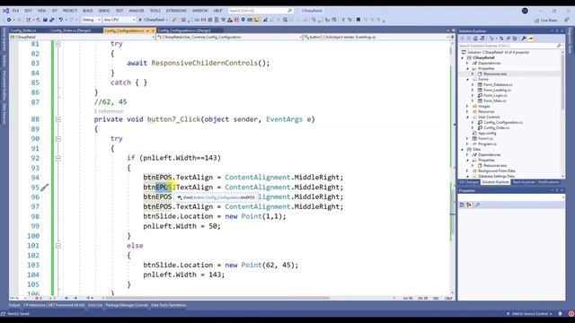Select Config_Configuration.cs in Solution Explorer

pos(503,122)
